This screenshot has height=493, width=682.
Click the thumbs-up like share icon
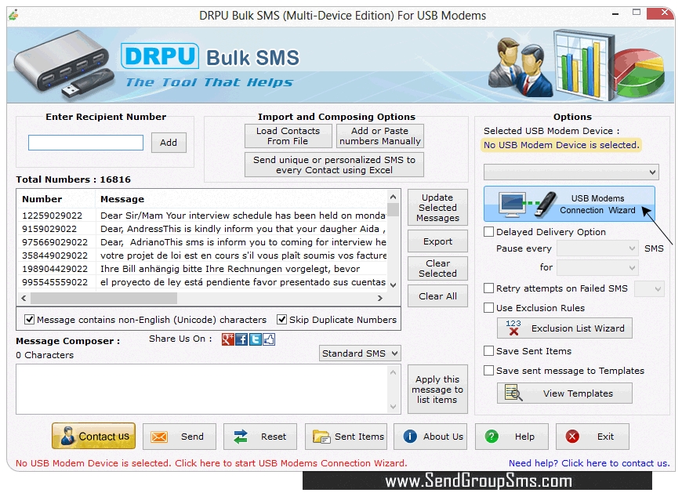269,339
